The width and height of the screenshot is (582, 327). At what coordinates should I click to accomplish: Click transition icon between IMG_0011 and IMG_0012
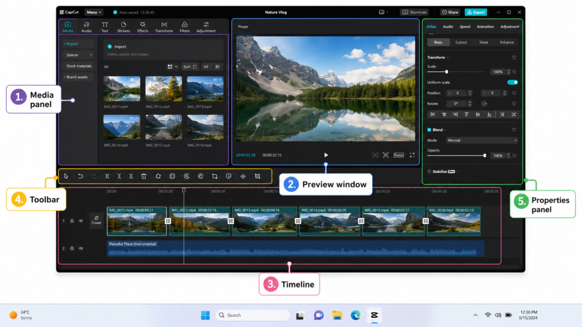click(x=168, y=221)
